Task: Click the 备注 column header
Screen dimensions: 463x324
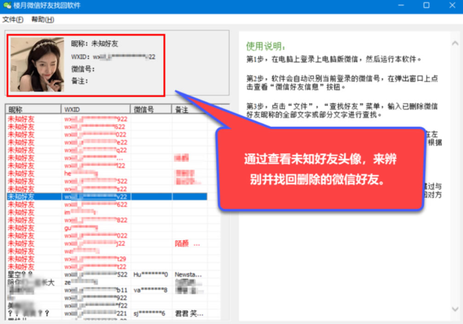Action: tap(189, 109)
